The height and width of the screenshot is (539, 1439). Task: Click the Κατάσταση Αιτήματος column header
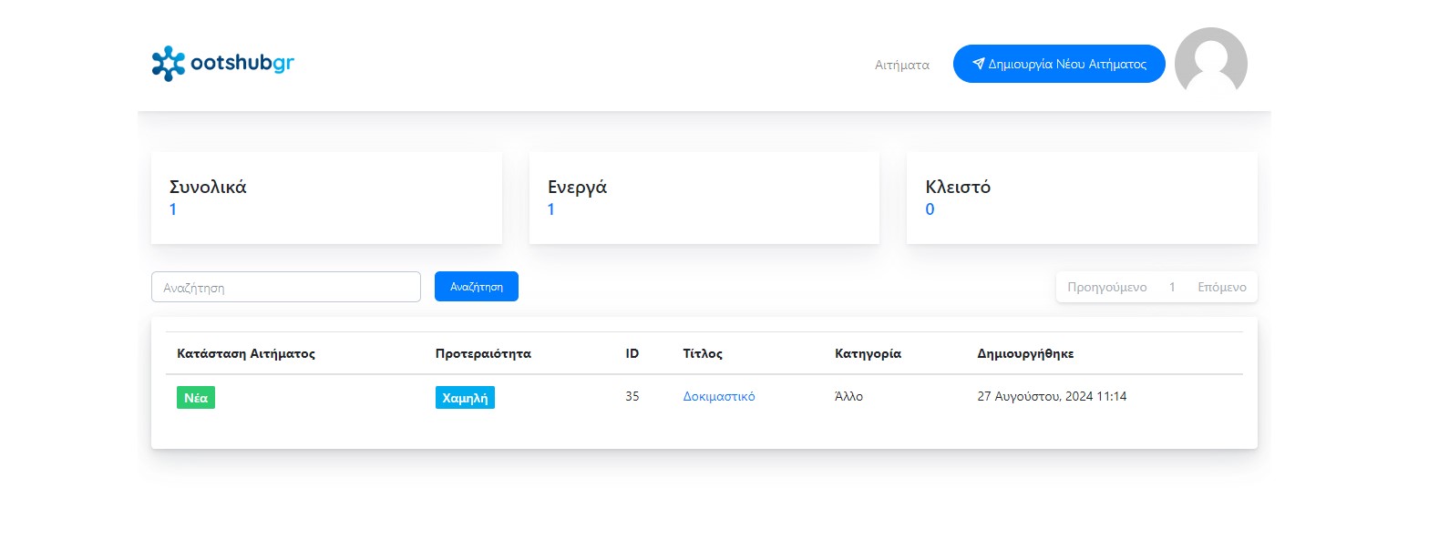click(246, 353)
